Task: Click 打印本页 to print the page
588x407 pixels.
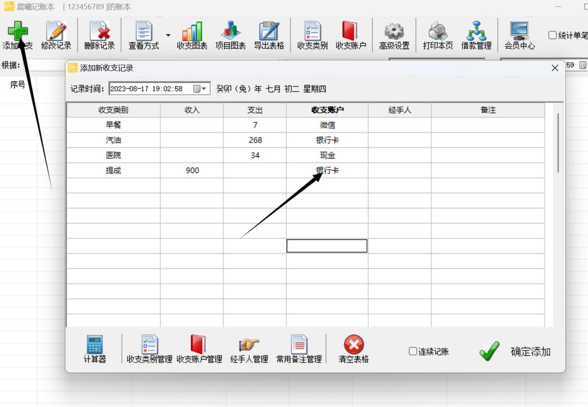Action: (437, 34)
